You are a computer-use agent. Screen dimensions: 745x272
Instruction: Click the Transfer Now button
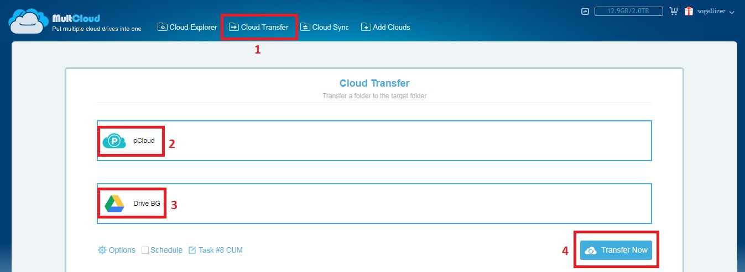pos(616,250)
